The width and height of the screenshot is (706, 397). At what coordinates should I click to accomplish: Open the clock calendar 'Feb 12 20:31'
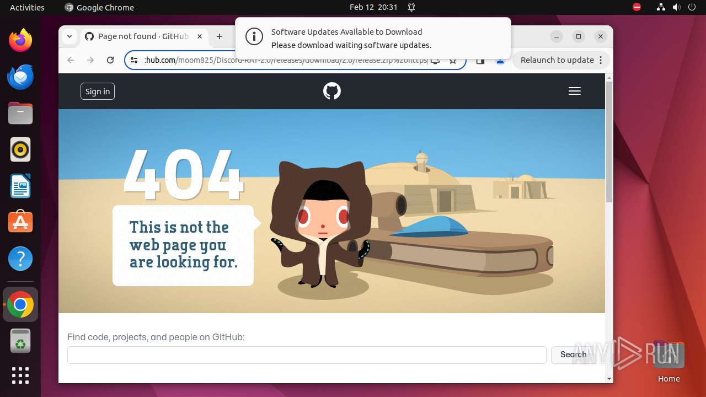373,7
